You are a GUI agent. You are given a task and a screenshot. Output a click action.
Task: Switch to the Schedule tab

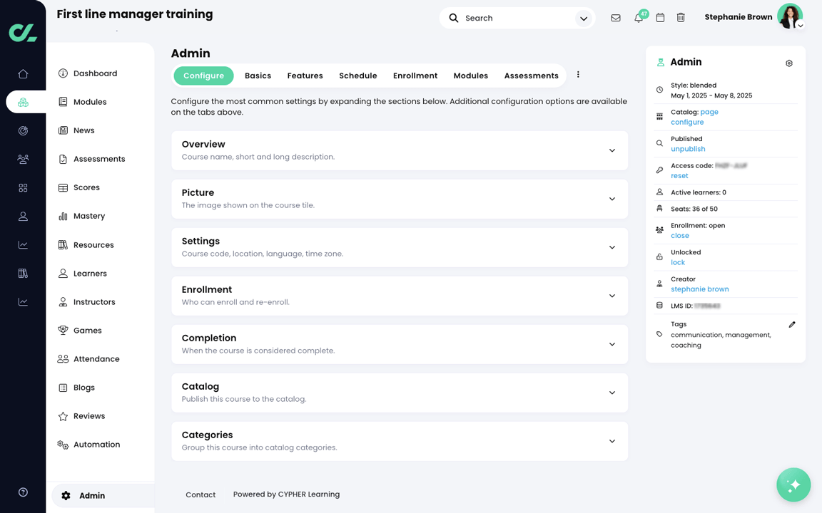click(x=358, y=76)
